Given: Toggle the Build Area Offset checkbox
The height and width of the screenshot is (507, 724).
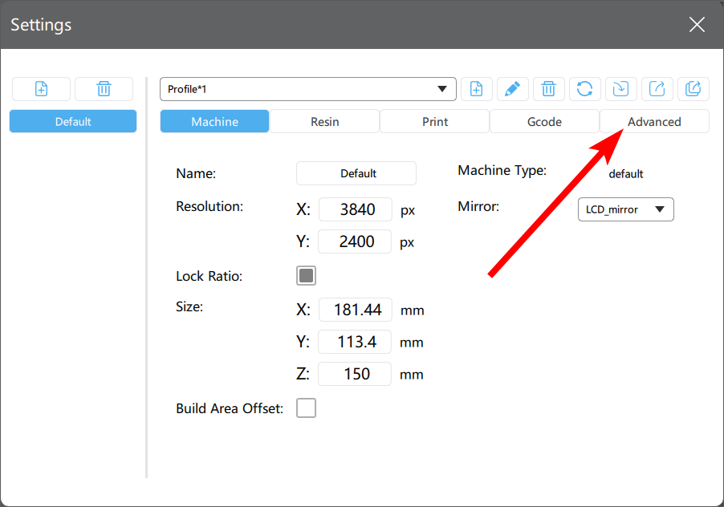Looking at the screenshot, I should click(306, 408).
